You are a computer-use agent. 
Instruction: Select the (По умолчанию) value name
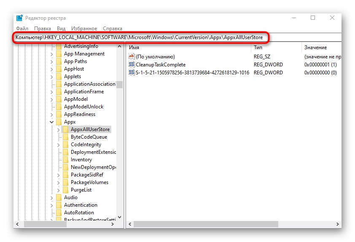point(155,57)
